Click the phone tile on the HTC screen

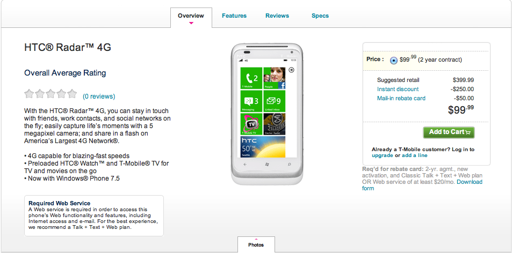click(x=251, y=78)
